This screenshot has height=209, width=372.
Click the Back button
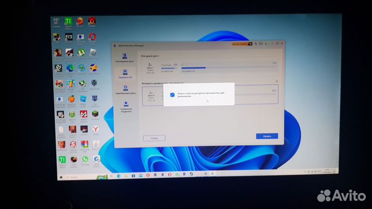[154, 138]
